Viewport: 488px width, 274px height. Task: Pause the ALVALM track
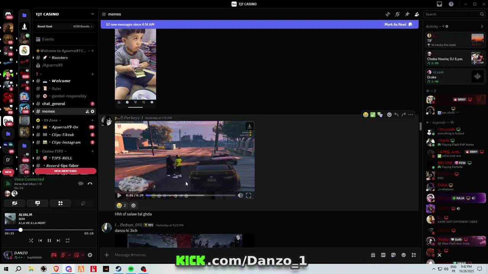click(49, 241)
